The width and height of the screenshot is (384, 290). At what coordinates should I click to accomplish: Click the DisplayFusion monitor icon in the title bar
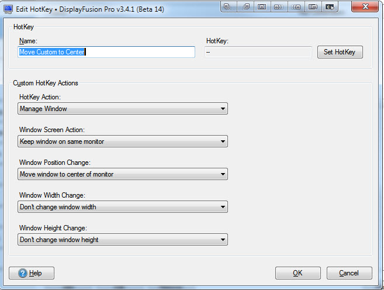8,9
